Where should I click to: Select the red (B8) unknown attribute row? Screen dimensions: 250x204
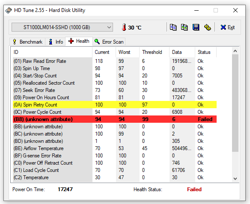click(115, 119)
